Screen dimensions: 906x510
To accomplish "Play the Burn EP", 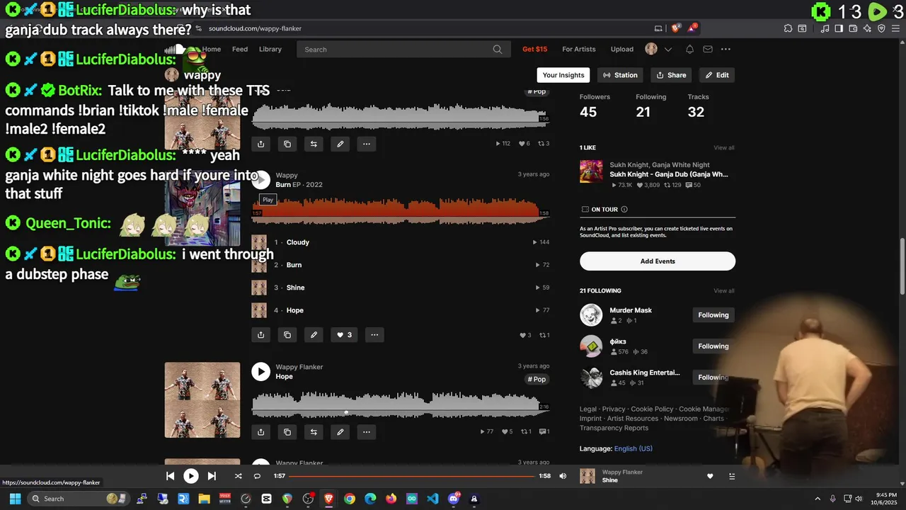I will click(x=260, y=179).
